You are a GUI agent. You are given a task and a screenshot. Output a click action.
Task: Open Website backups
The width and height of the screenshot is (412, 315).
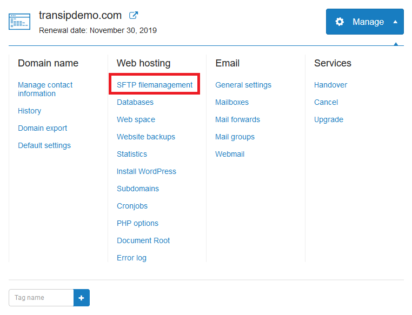point(146,137)
